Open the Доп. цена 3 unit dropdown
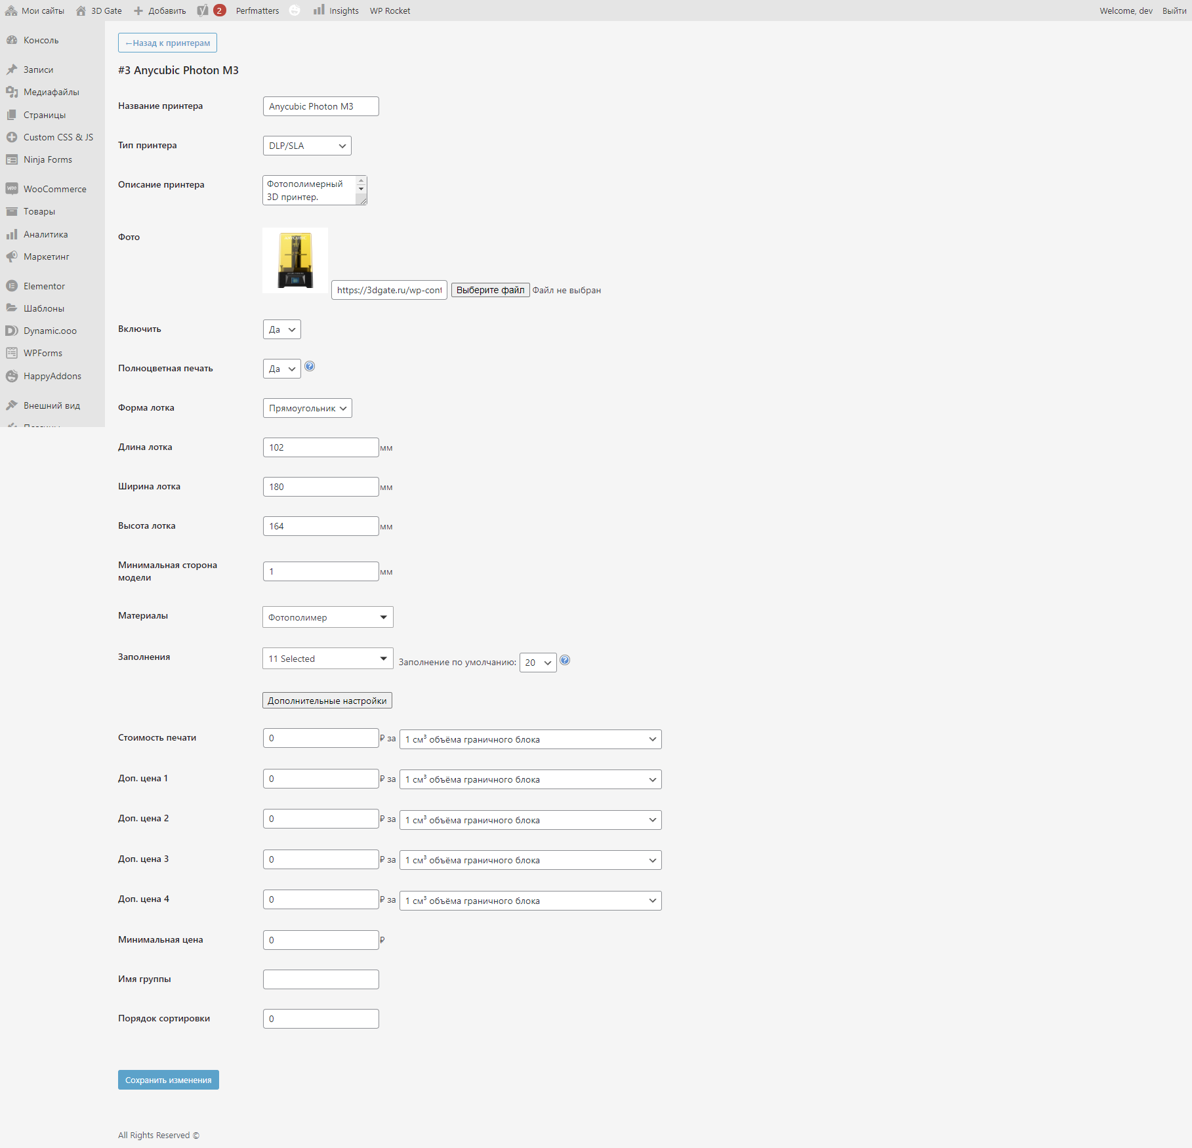Viewport: 1192px width, 1148px height. [x=531, y=860]
